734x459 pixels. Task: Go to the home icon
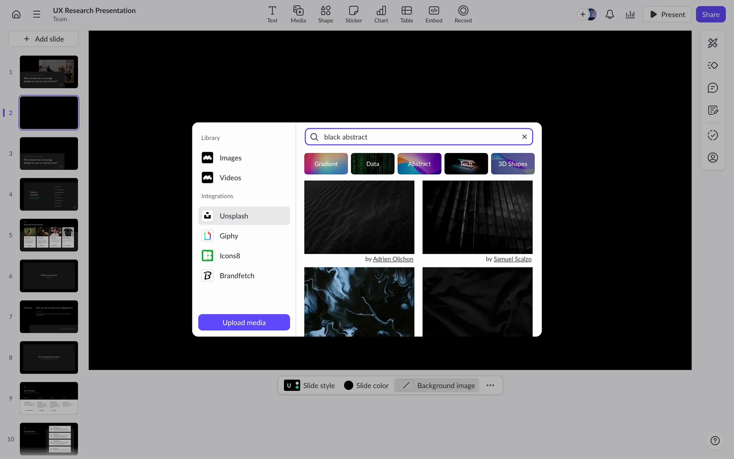(x=16, y=15)
